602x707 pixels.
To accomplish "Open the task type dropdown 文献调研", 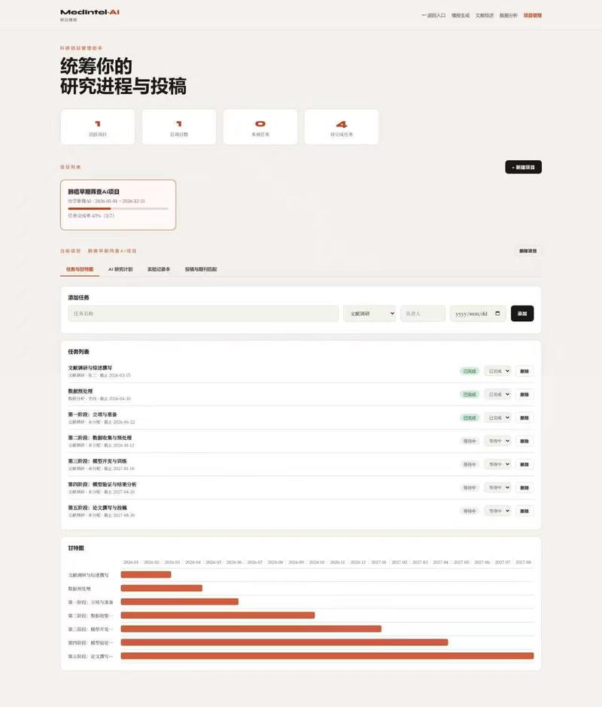I will point(369,314).
